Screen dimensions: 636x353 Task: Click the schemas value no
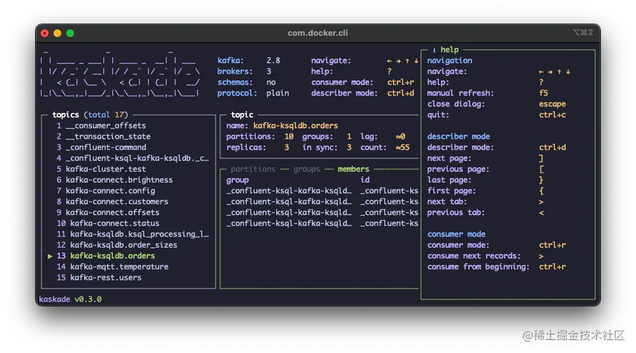tap(271, 82)
